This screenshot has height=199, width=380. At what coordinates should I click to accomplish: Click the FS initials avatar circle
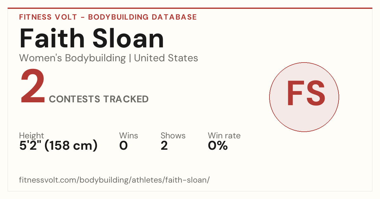[x=304, y=97]
